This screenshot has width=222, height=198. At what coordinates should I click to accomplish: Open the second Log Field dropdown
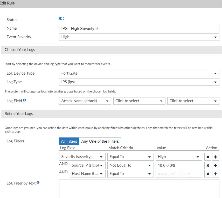click(x=139, y=101)
